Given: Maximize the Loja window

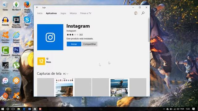Looking at the screenshot, I should coord(140,7).
